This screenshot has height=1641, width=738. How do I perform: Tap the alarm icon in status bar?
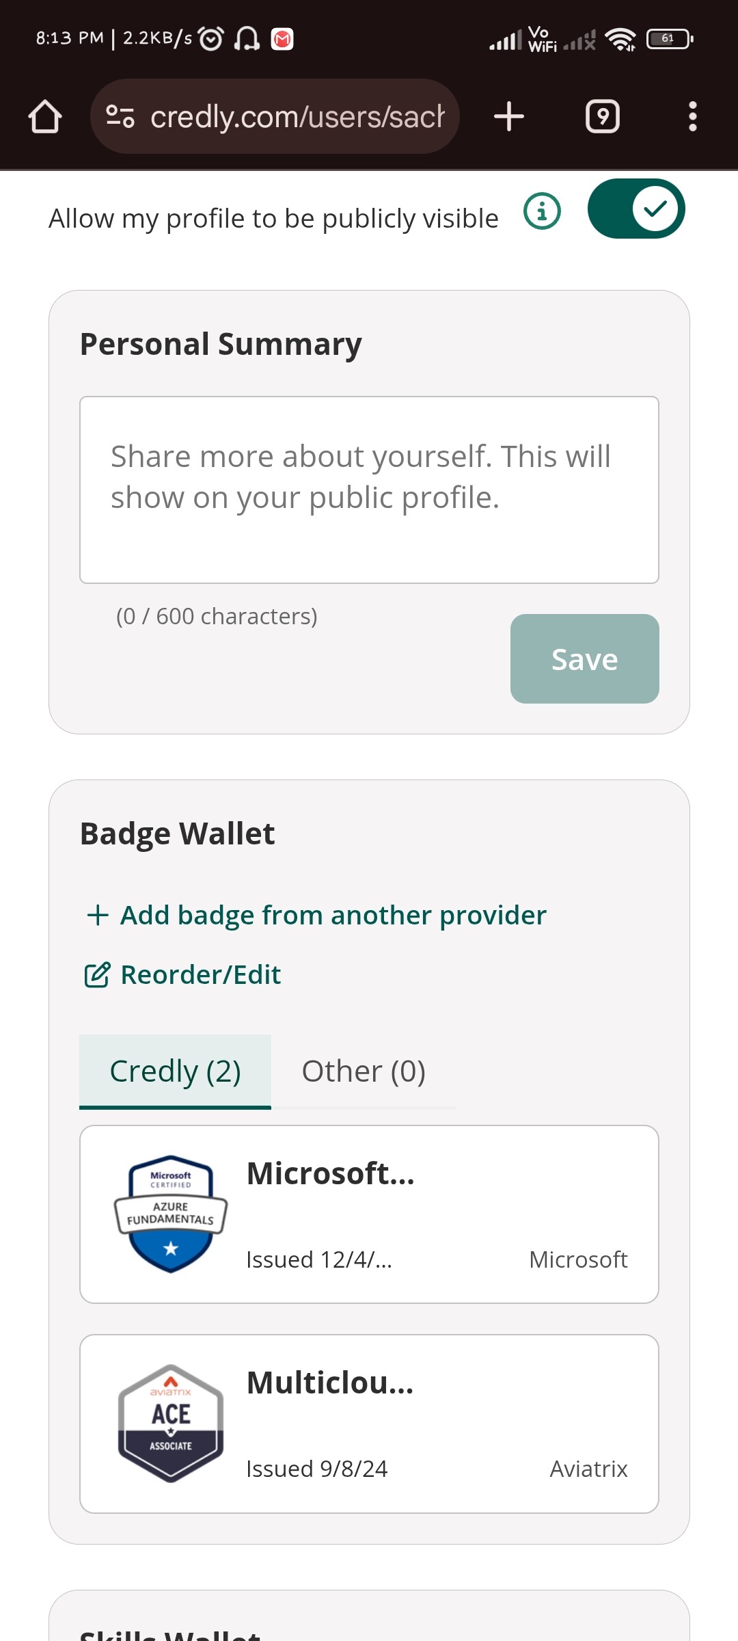click(x=211, y=39)
